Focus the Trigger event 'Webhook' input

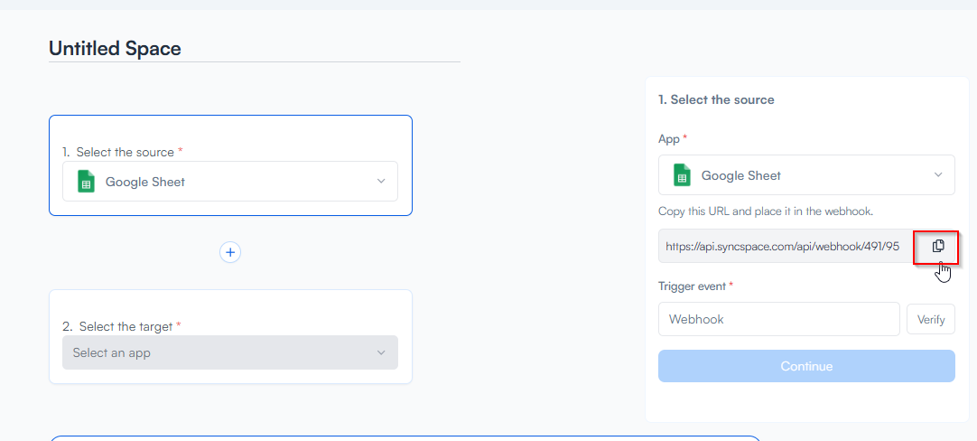[778, 319]
